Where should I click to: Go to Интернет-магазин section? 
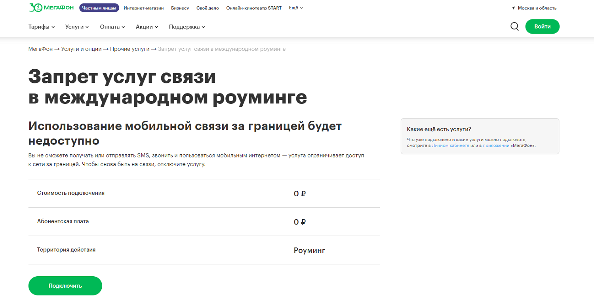point(143,8)
